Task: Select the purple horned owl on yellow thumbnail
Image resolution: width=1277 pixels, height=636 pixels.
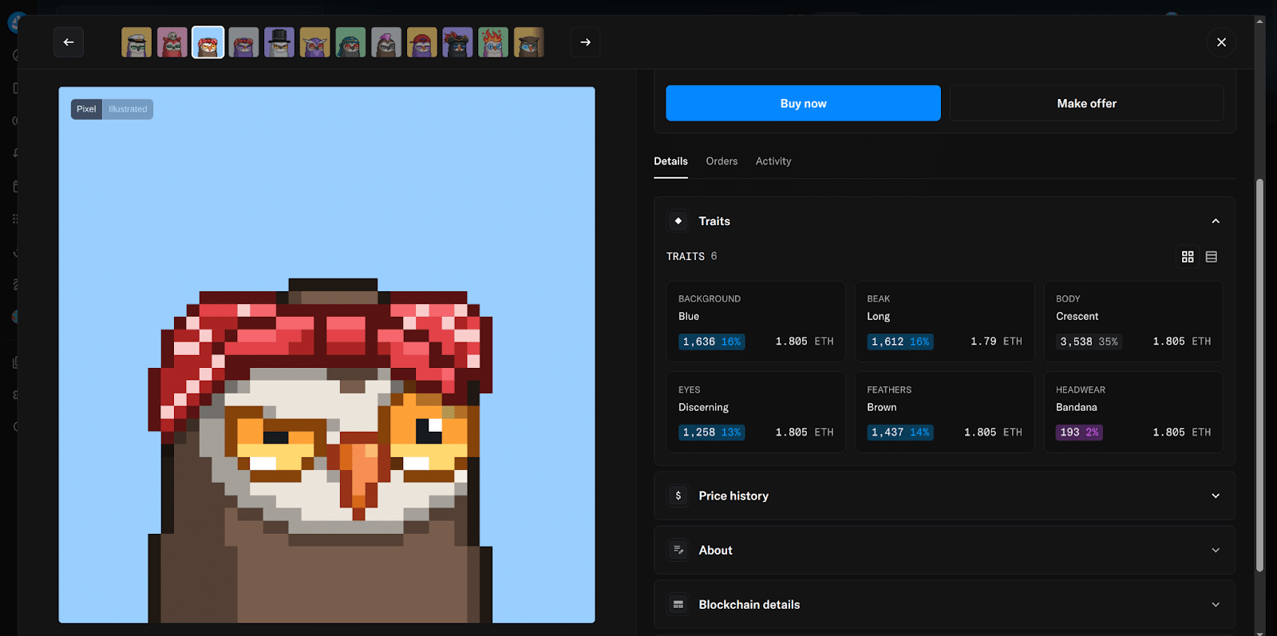Action: tap(314, 42)
